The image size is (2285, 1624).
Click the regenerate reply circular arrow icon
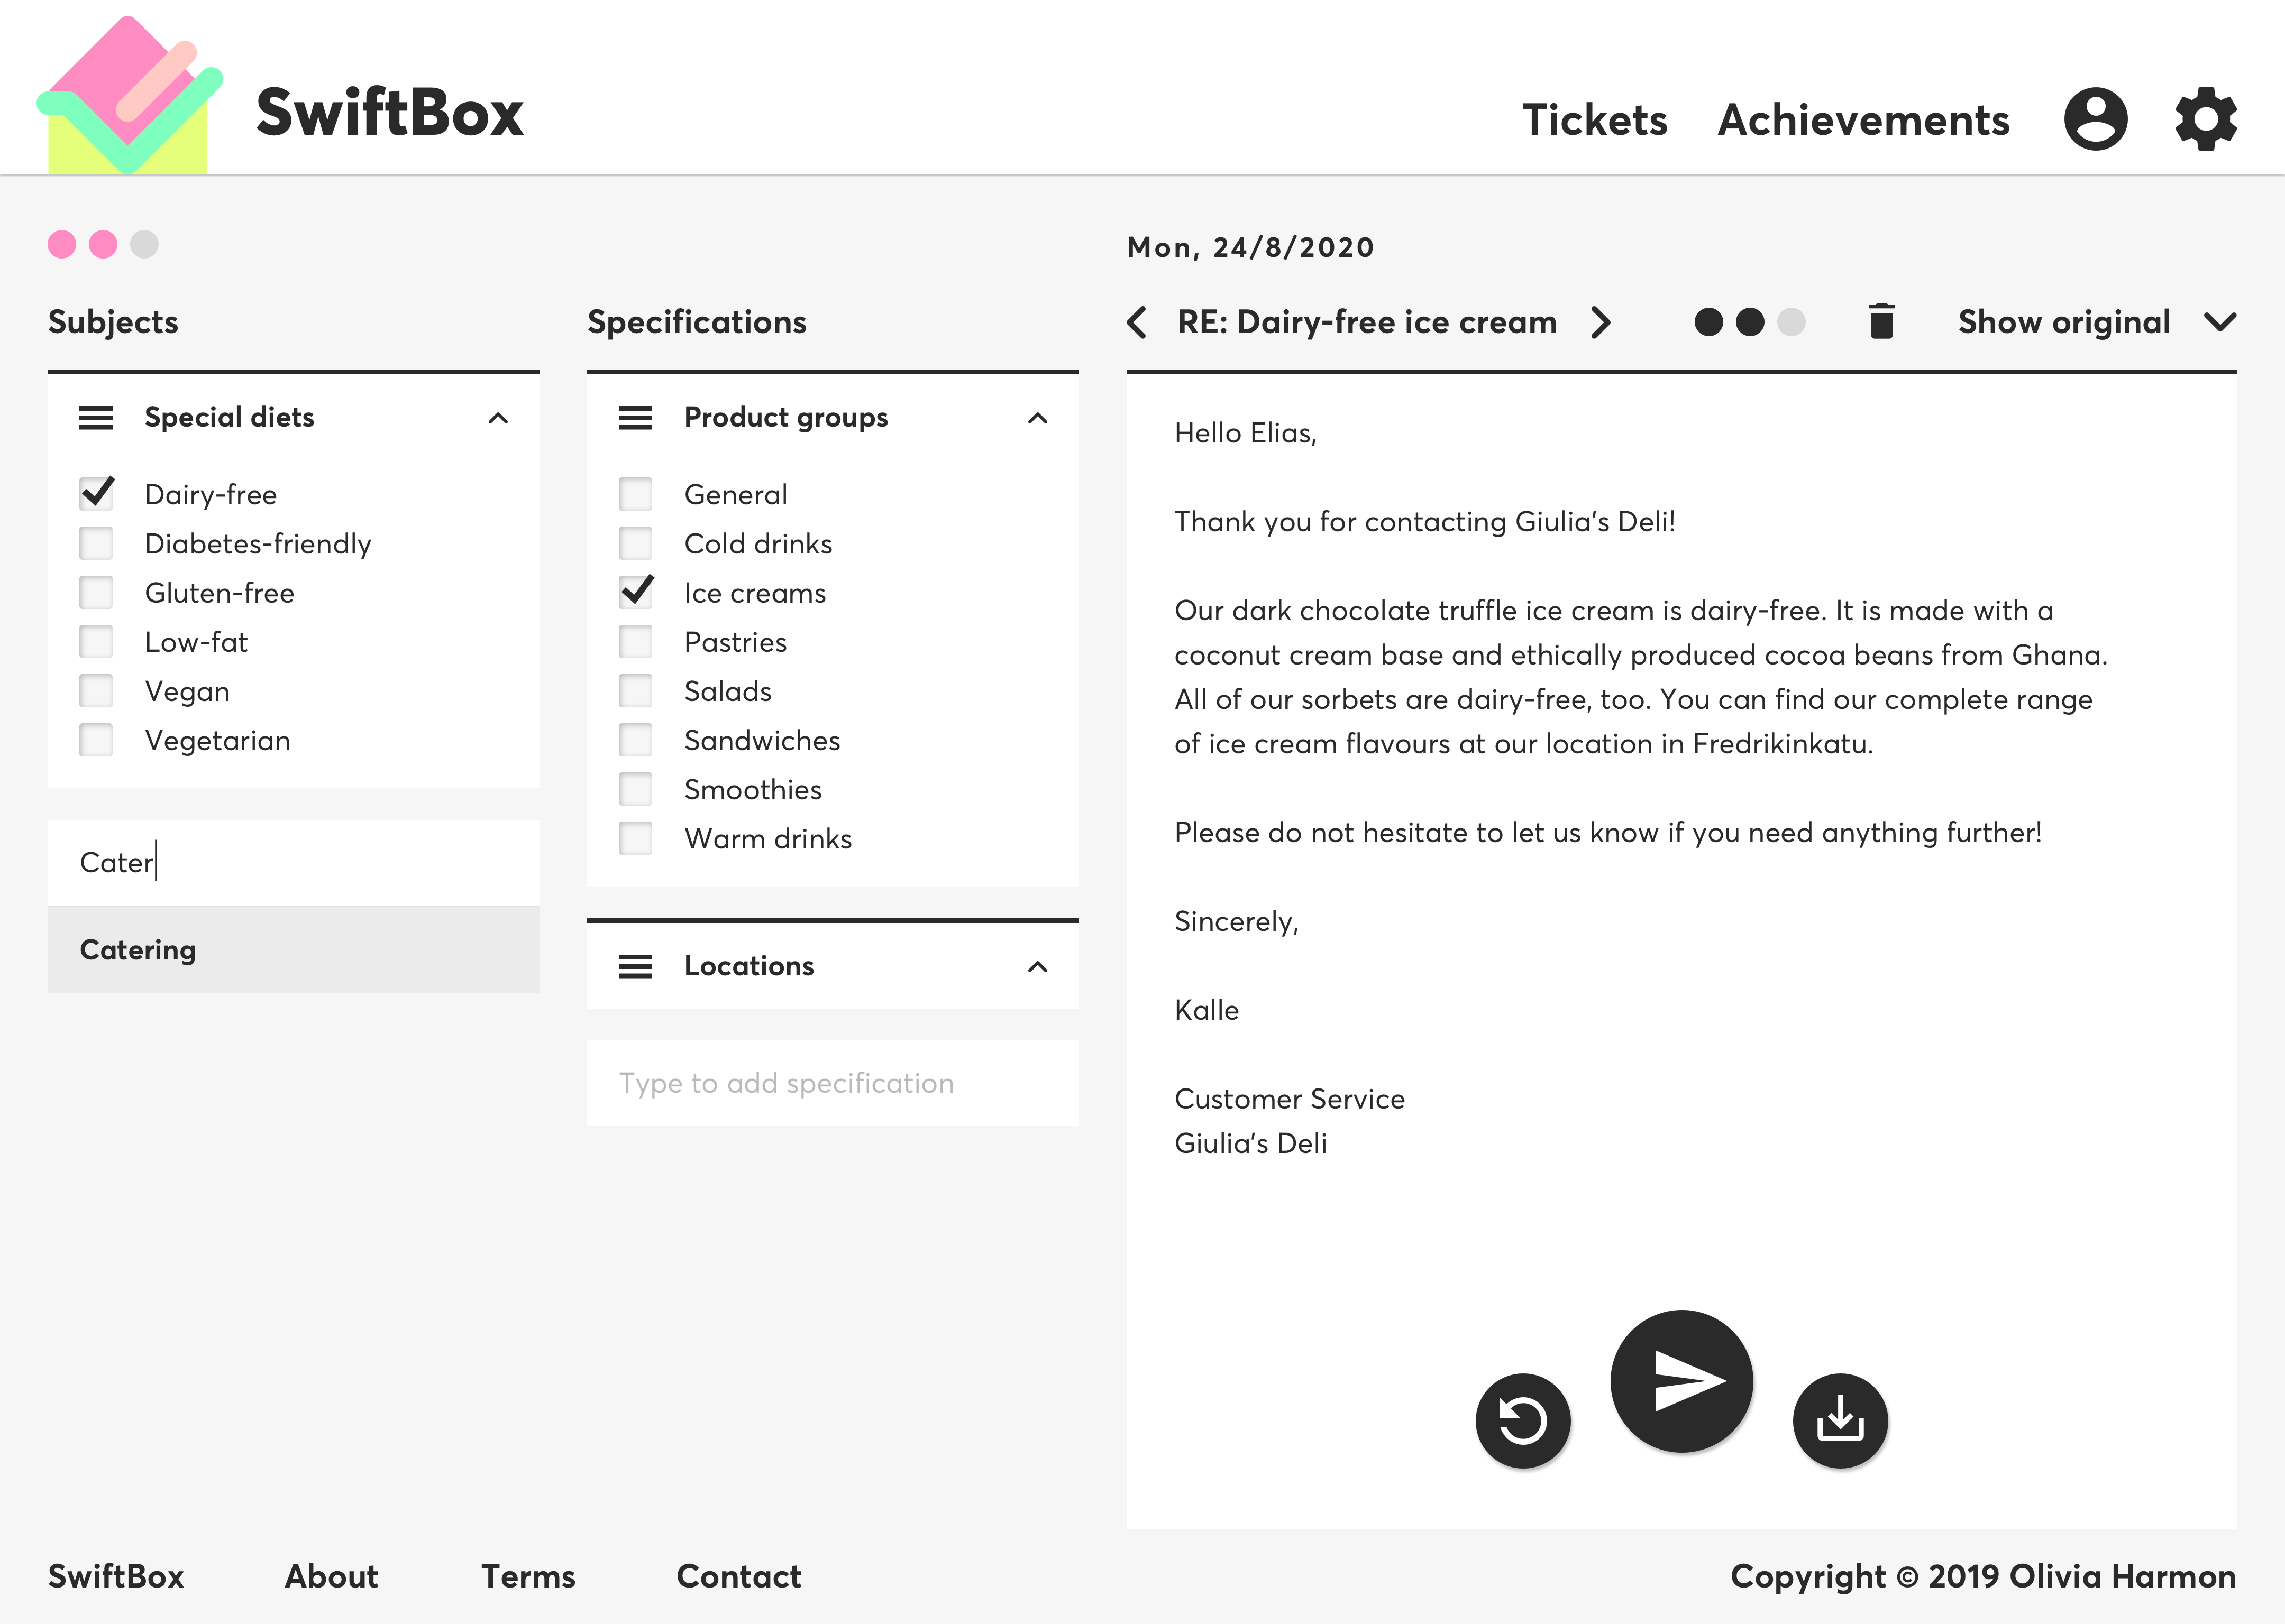click(x=1523, y=1421)
